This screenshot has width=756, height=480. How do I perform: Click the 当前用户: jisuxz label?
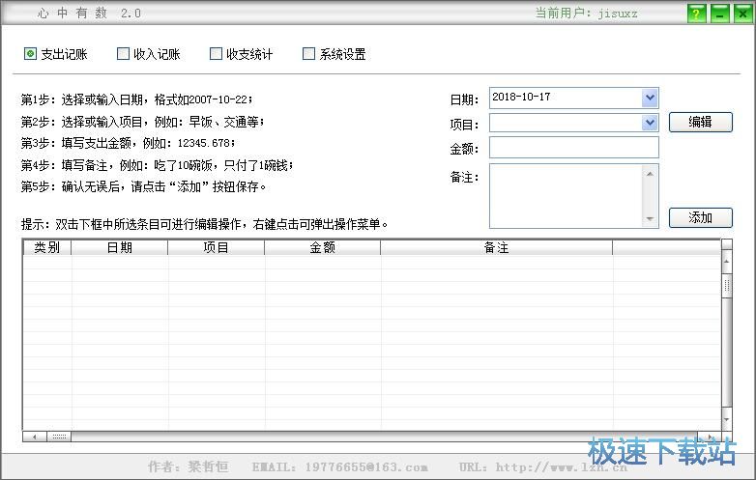click(x=586, y=13)
